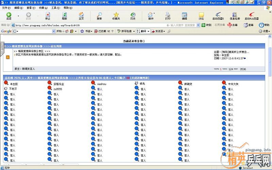Click the 完毕 status bar text
Image resolution: width=272 pixels, height=170 pixels.
tap(7, 168)
